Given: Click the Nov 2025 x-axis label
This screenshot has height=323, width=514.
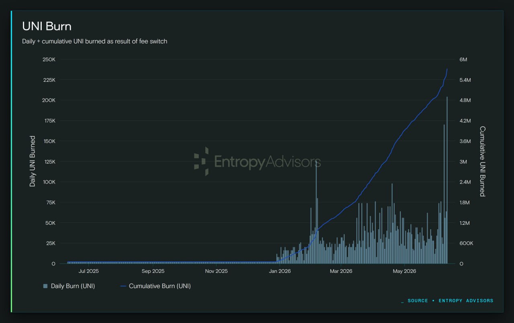Looking at the screenshot, I should [216, 271].
